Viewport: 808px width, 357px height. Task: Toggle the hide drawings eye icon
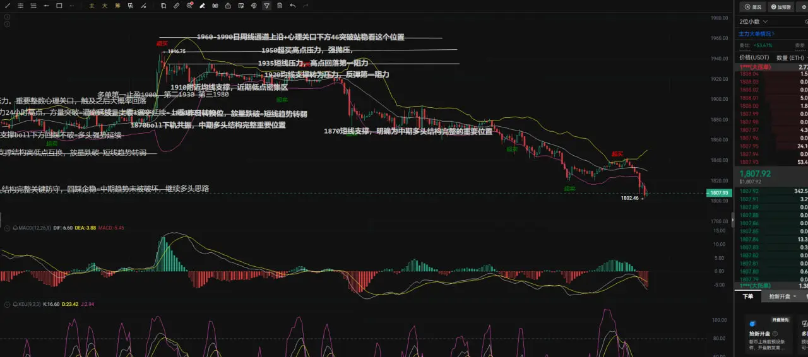point(253,6)
